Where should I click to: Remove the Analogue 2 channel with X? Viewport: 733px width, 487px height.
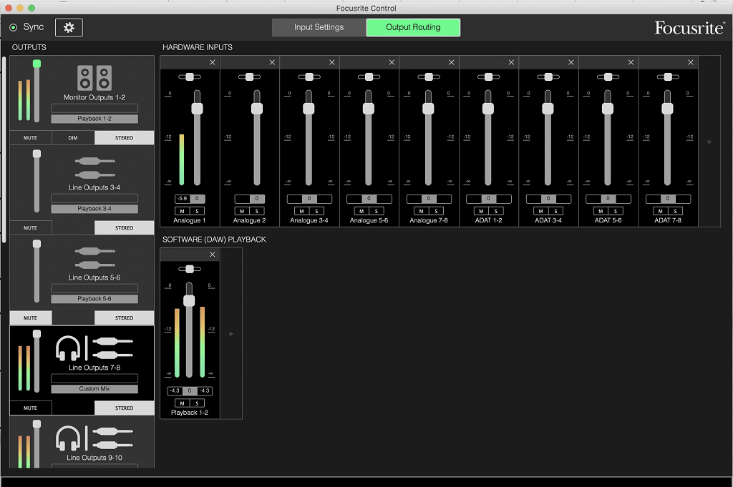pyautogui.click(x=272, y=62)
